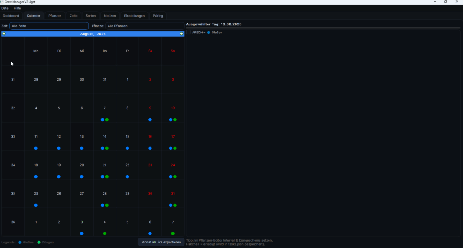Click the blue Gießen dot on August 11
The width and height of the screenshot is (463, 248).
(36, 148)
